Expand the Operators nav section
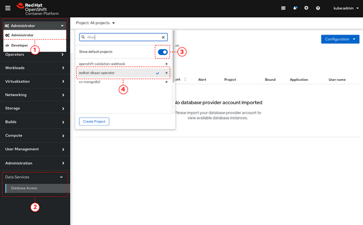 [35, 54]
